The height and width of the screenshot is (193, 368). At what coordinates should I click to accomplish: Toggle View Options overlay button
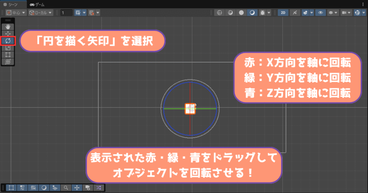[55, 188]
